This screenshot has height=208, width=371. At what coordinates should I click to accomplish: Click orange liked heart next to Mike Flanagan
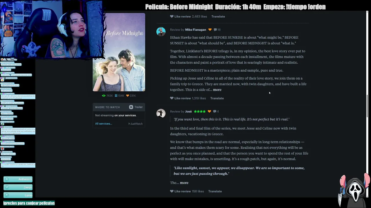click(210, 30)
